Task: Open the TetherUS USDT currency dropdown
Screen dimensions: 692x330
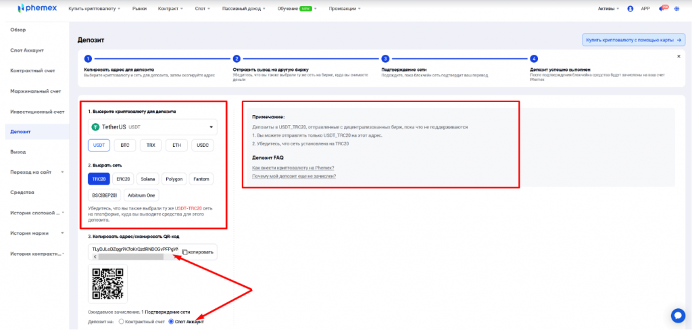Action: pyautogui.click(x=153, y=127)
